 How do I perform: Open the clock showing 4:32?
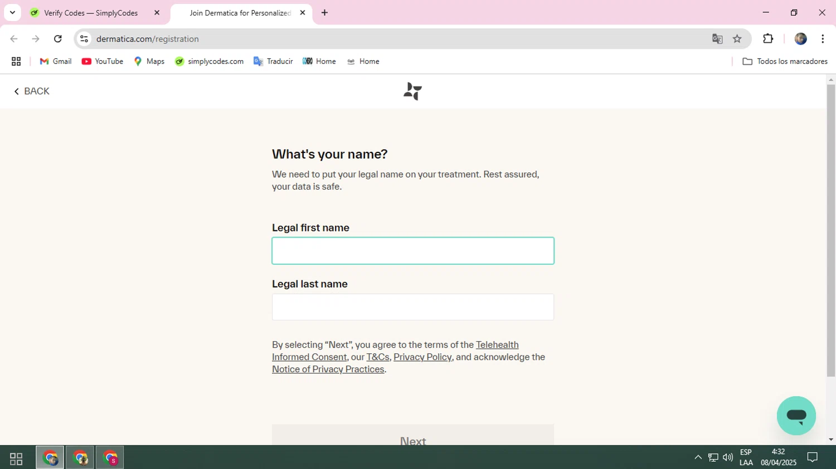(778, 457)
